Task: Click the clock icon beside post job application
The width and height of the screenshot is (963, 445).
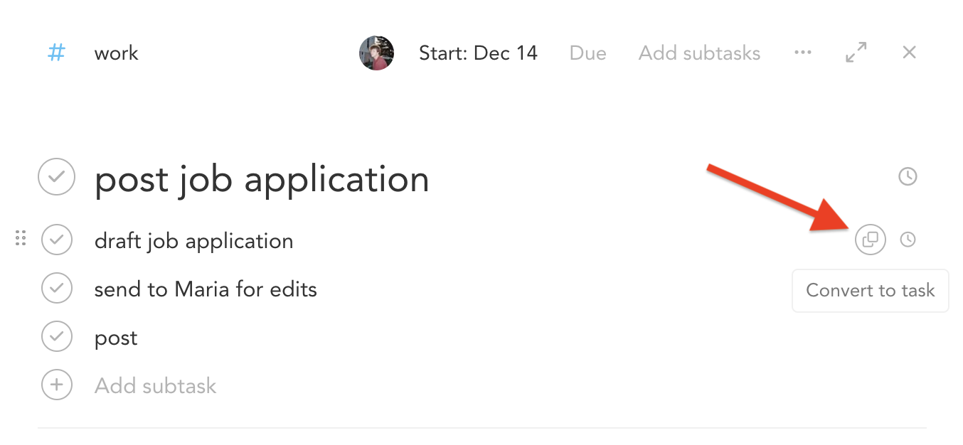Action: (908, 177)
